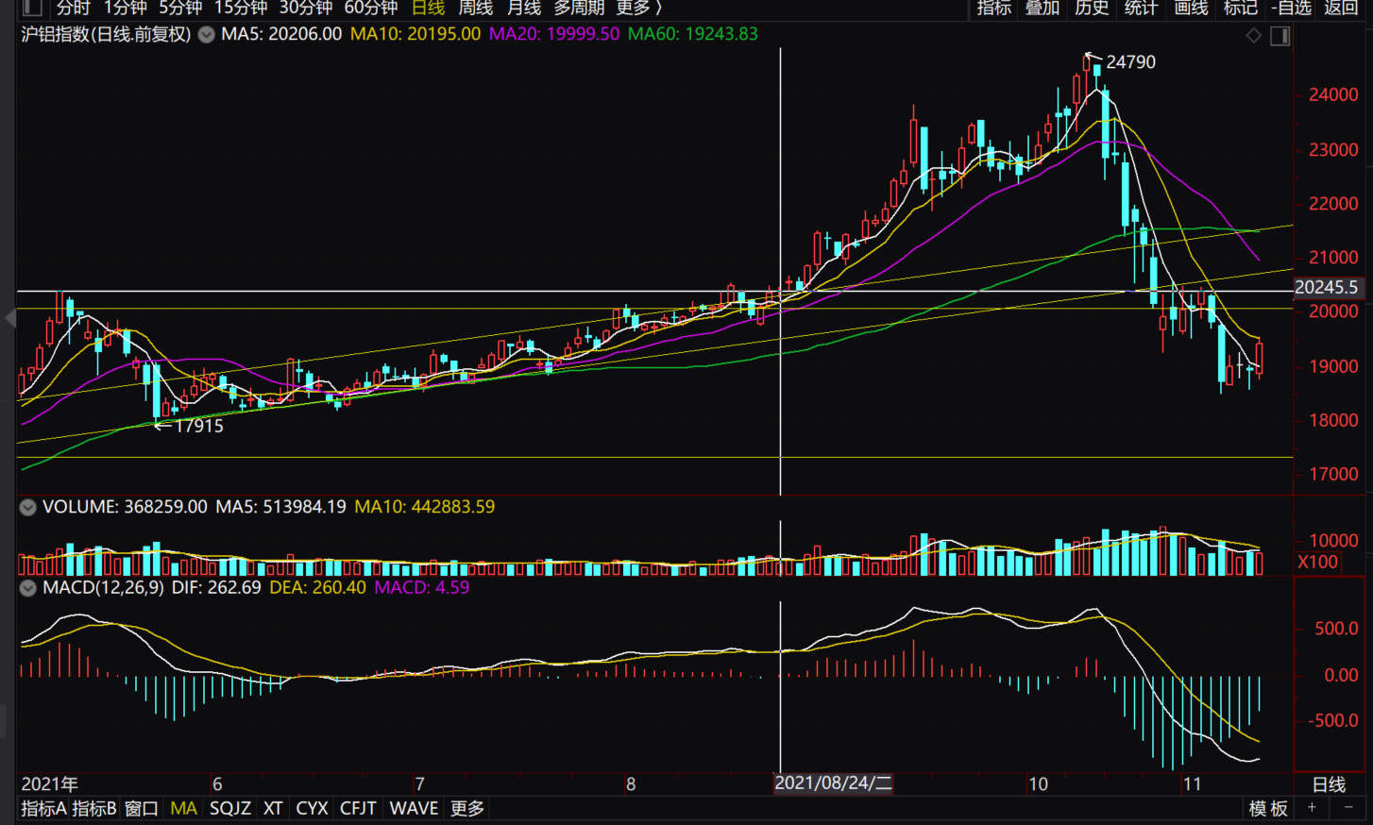Open the MACD indicator dropdown arrow
This screenshot has width=1373, height=825.
[28, 588]
